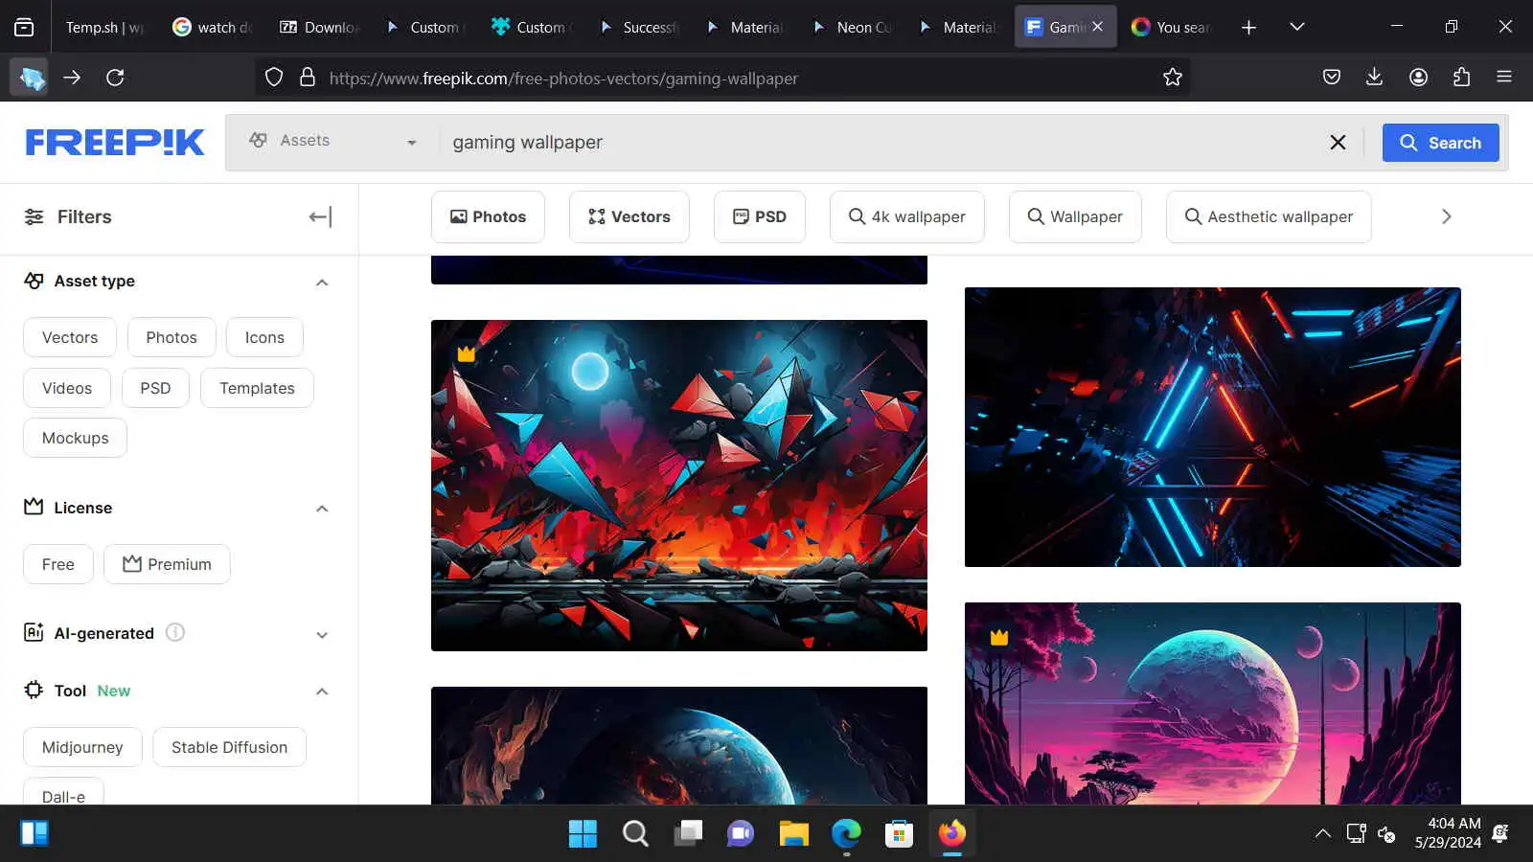The width and height of the screenshot is (1533, 862).
Task: Filter asset type to Vectors
Action: pos(70,337)
